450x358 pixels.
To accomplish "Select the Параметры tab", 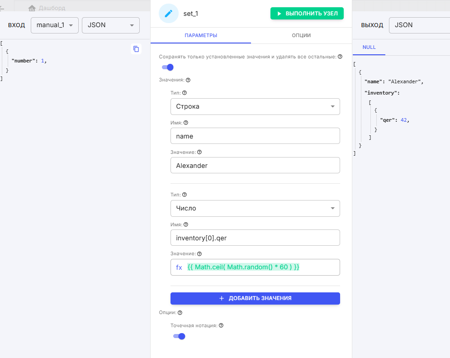I will [201, 35].
